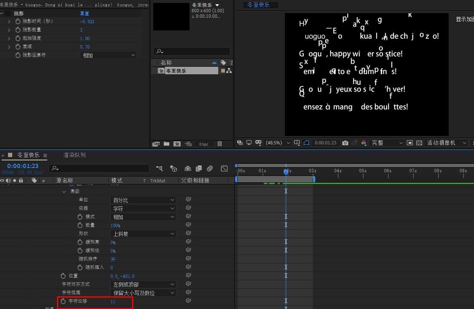Click the timeline current time 0:00:01:23
Viewport: 474px width, 309px height.
tap(23, 166)
